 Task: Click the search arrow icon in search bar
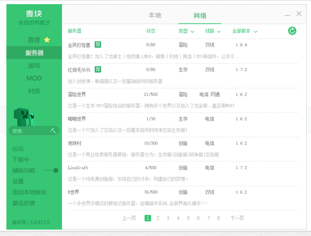pos(53,131)
